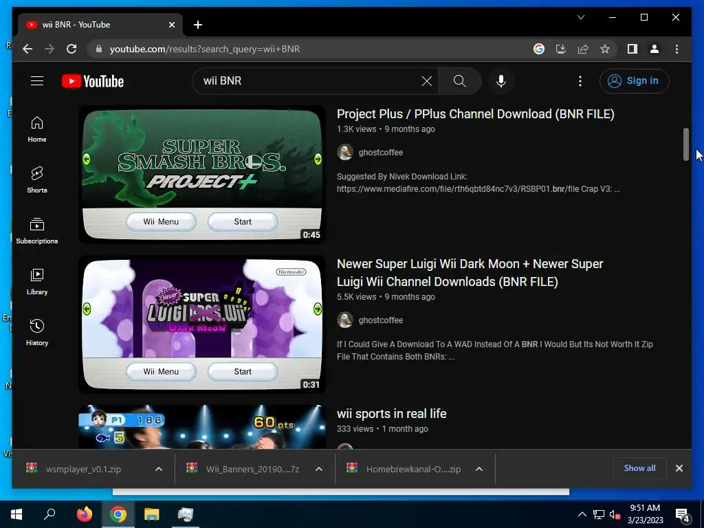Expand options for wsmplayer_v0.1.zip download
704x528 pixels.
click(x=159, y=469)
